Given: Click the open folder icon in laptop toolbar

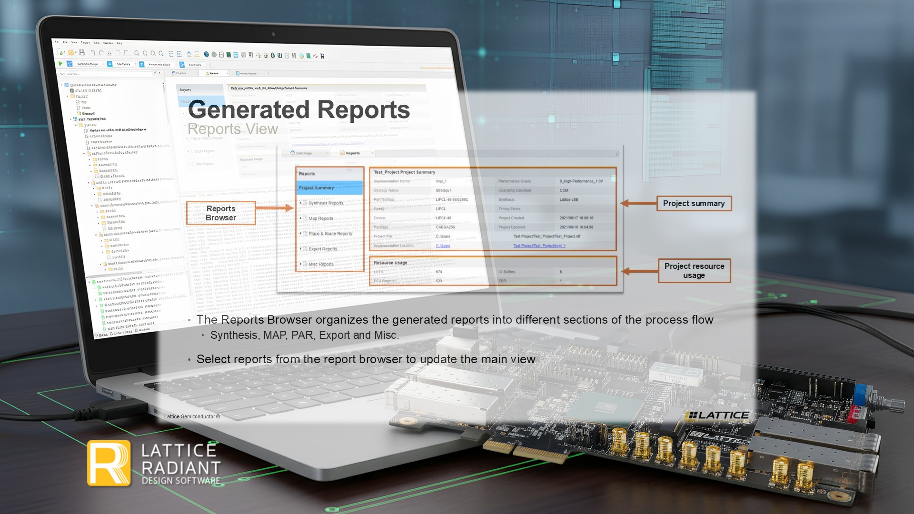Looking at the screenshot, I should coord(71,52).
